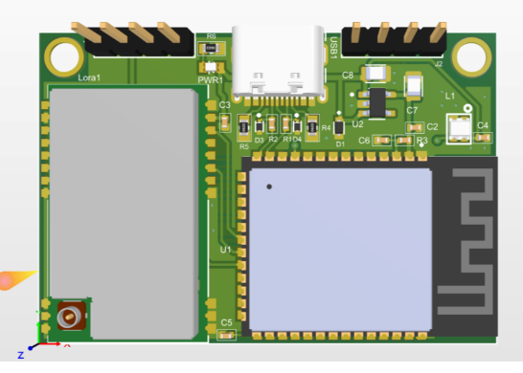The image size is (523, 373).
Task: Select the L1 inductor with white outline
Action: [x=459, y=128]
